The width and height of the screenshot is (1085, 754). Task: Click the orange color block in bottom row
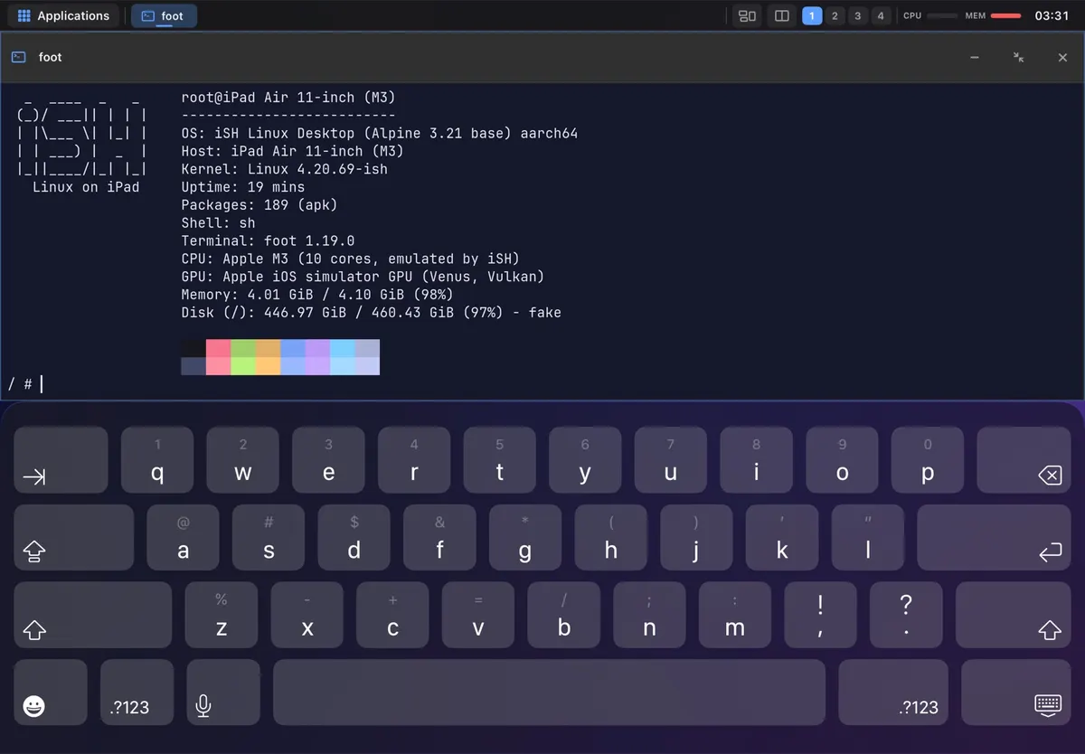(268, 366)
